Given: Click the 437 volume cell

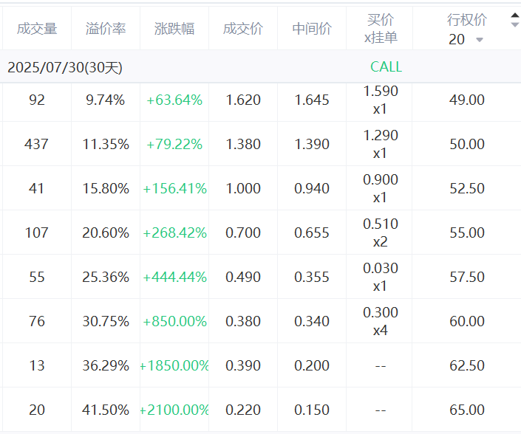Looking at the screenshot, I should click(x=36, y=145).
